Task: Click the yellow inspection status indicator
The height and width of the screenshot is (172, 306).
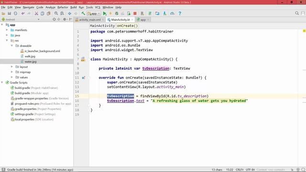Action: tap(304, 31)
